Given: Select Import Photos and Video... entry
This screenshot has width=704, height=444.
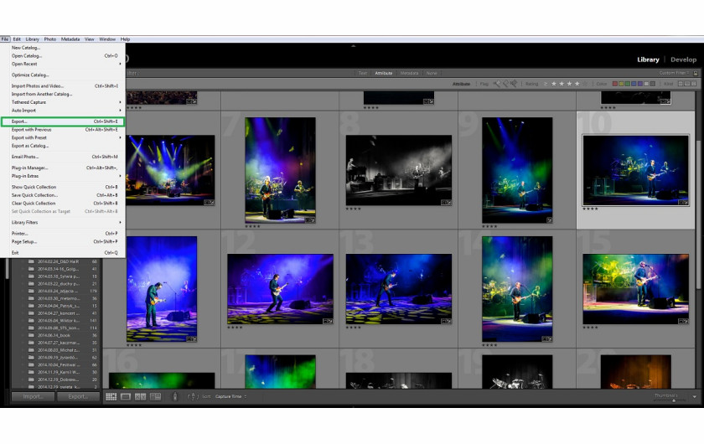Looking at the screenshot, I should (x=62, y=85).
